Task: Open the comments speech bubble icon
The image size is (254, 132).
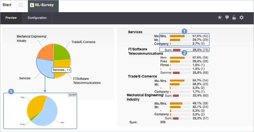Action: [x=227, y=17]
